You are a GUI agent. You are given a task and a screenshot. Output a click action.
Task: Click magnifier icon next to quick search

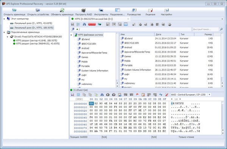(221, 29)
